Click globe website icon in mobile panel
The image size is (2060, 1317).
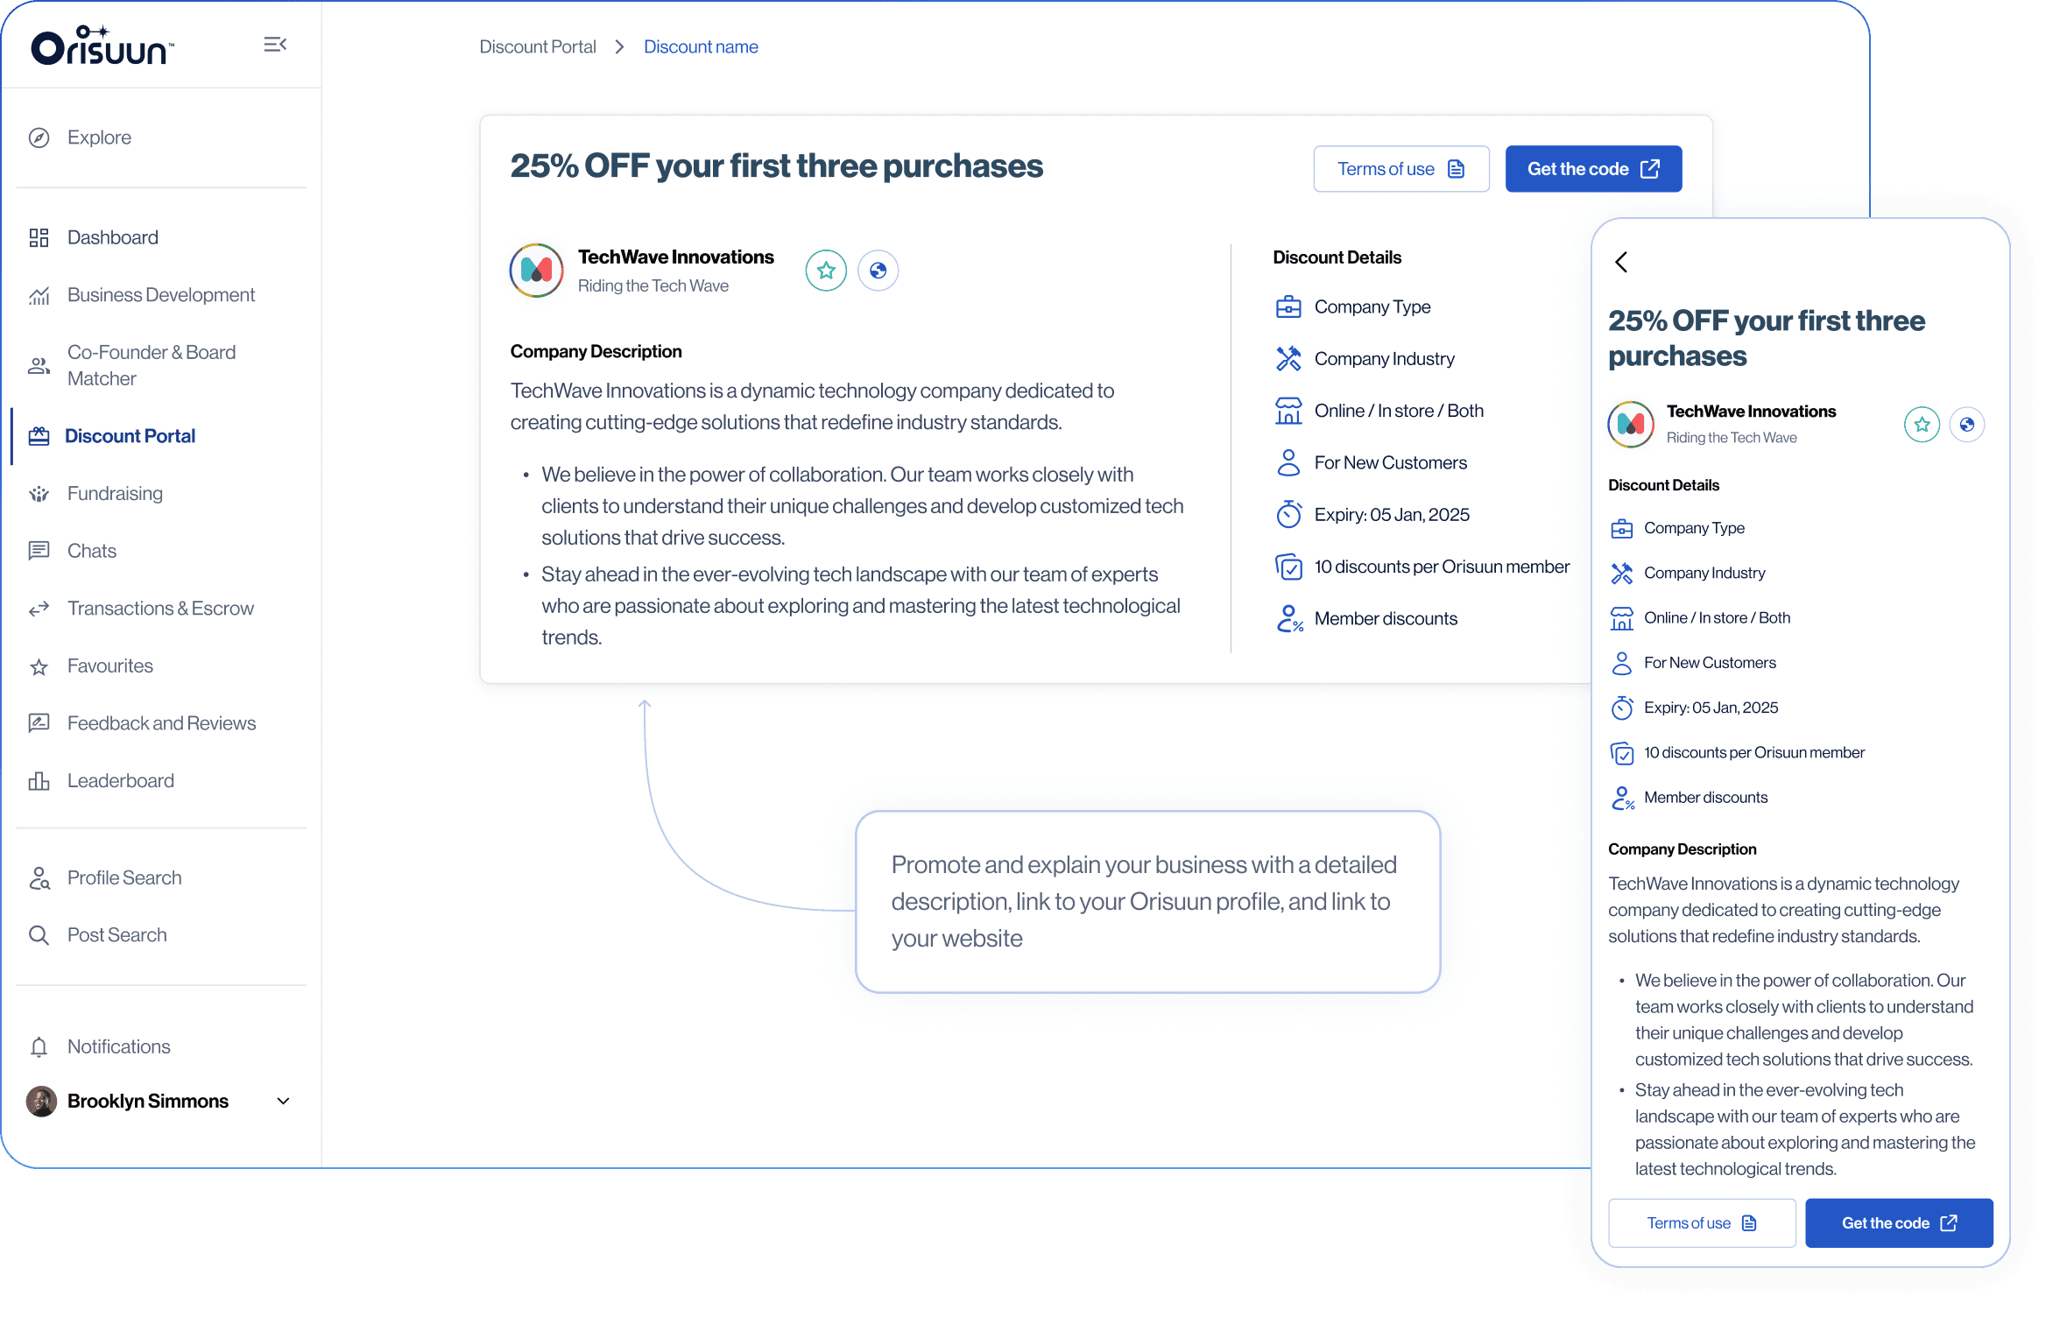[1967, 425]
